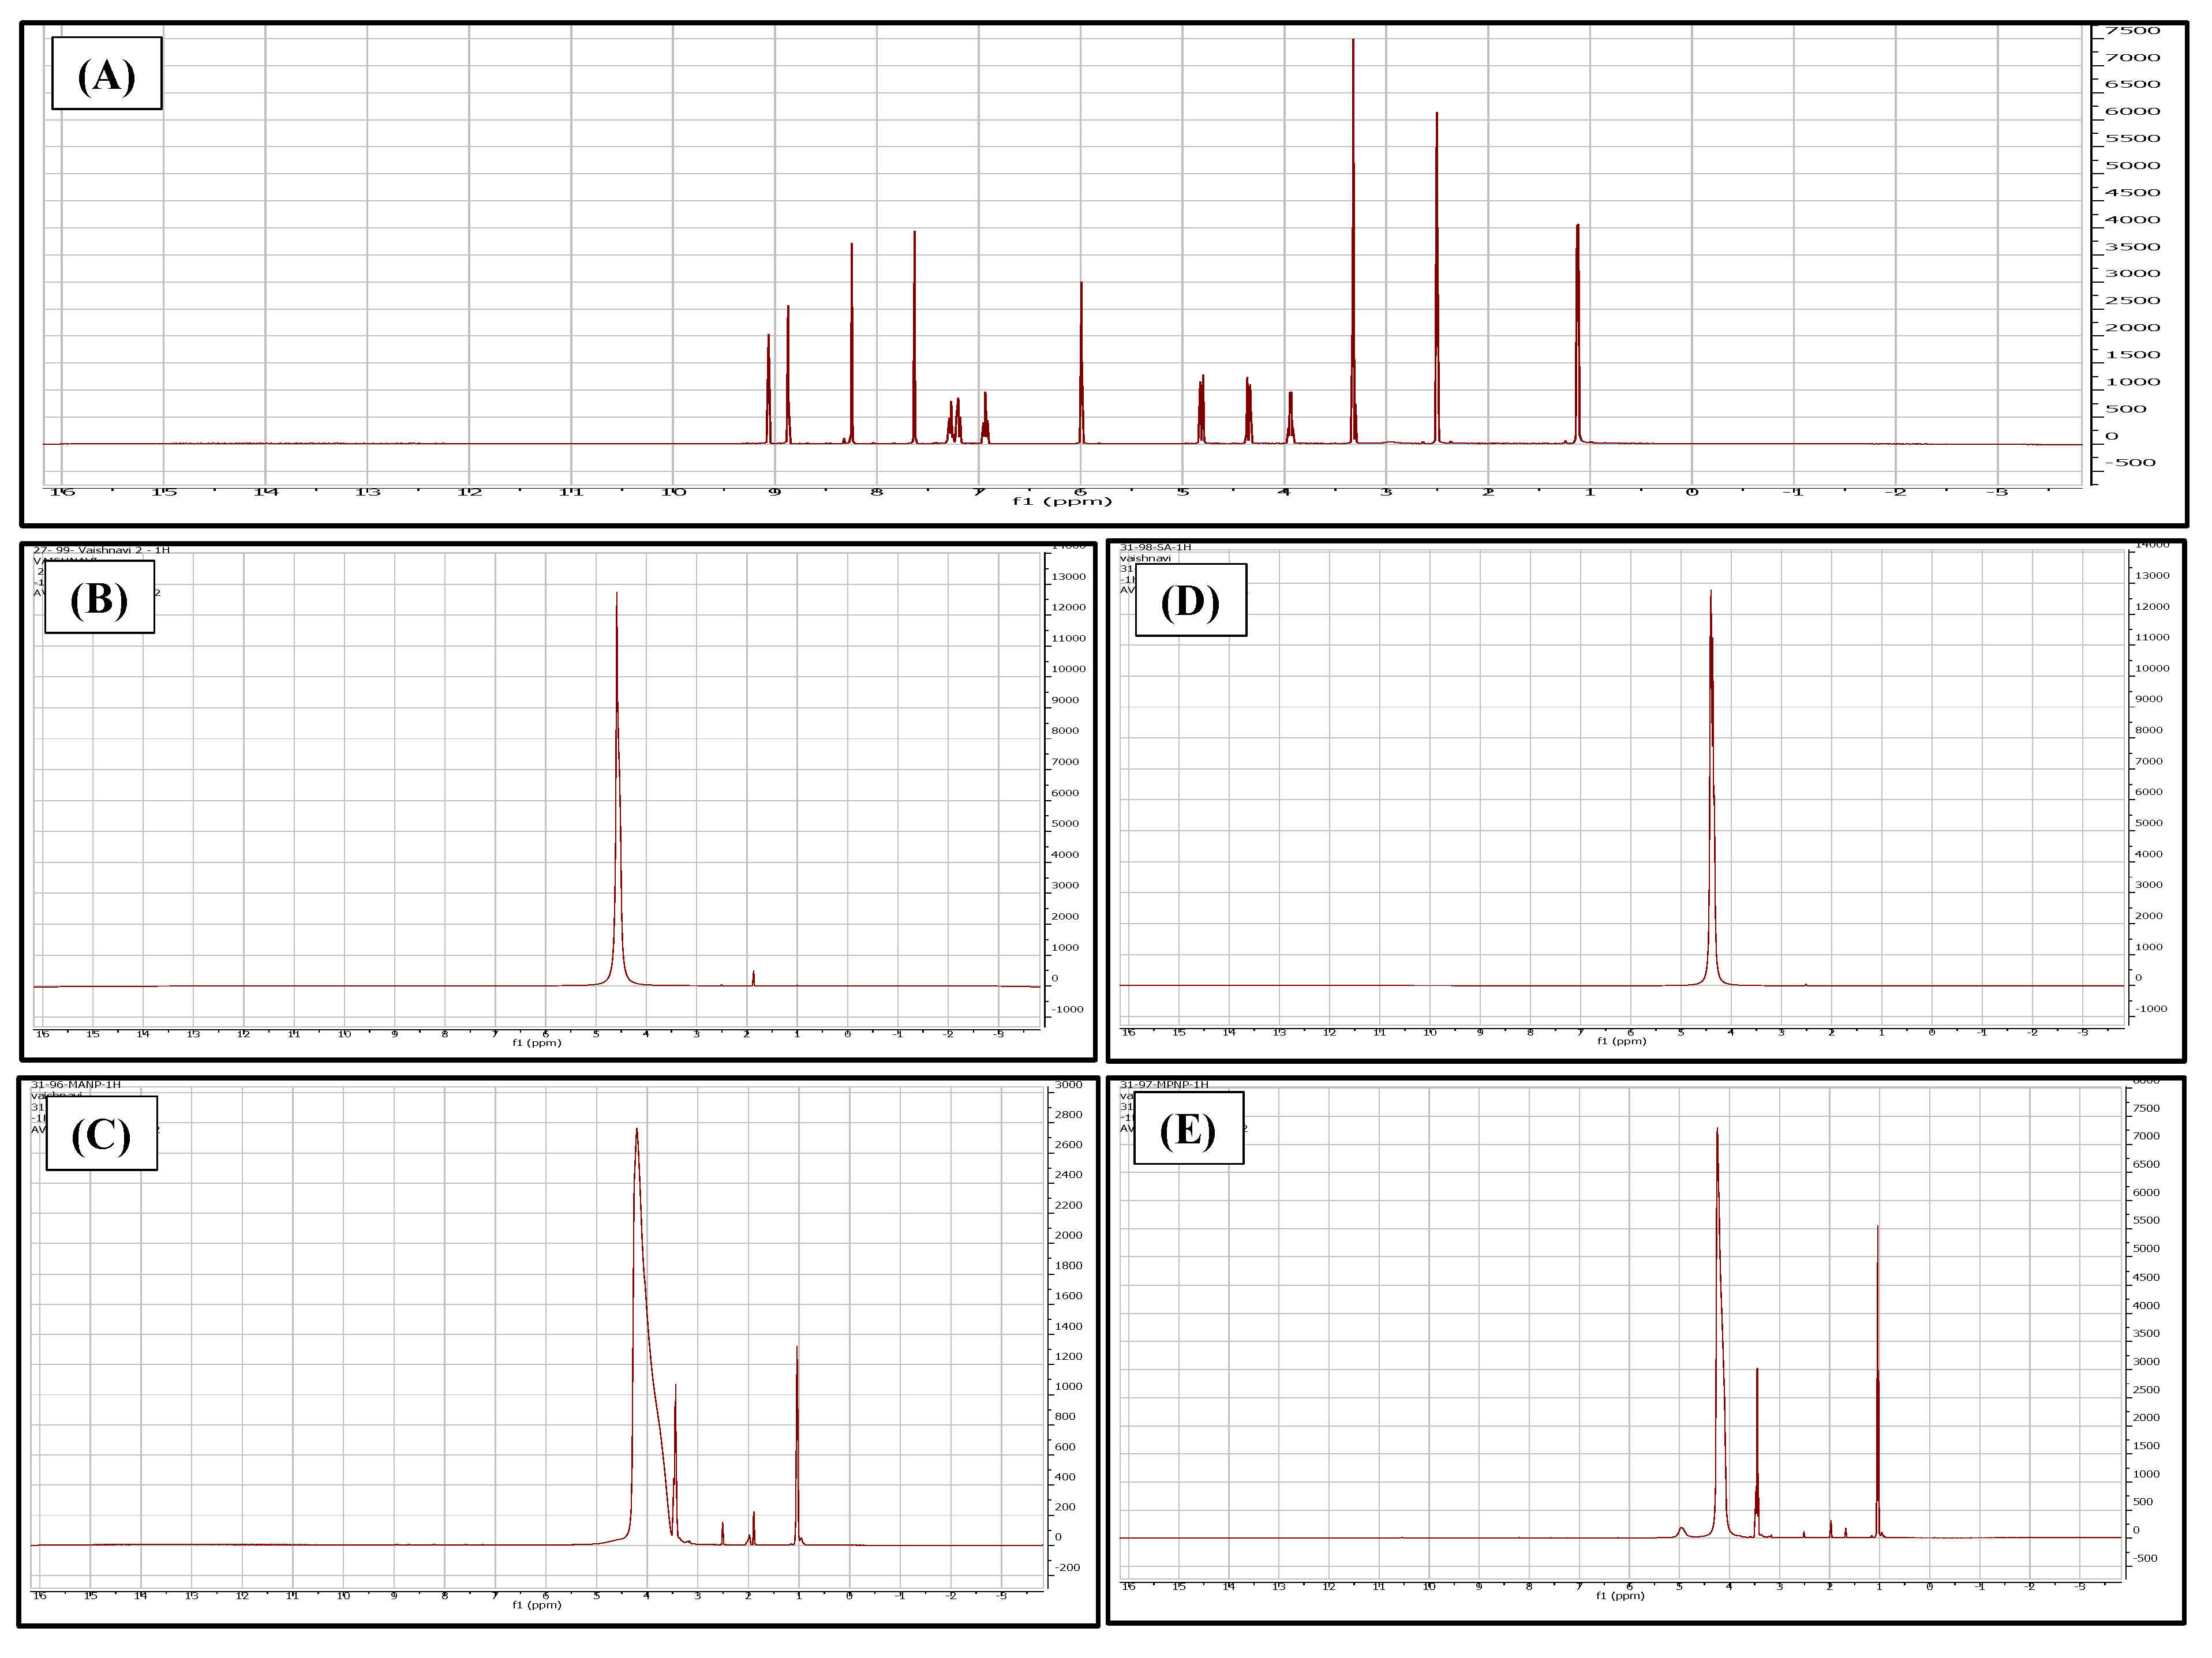Viewport: 2212px width, 1658px height.
Task: Click the 31-96-MANP-1H title text
Action: pos(76,1085)
